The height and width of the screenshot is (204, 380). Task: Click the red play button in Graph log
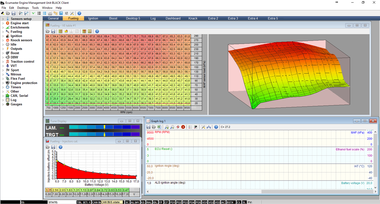[x=183, y=127]
